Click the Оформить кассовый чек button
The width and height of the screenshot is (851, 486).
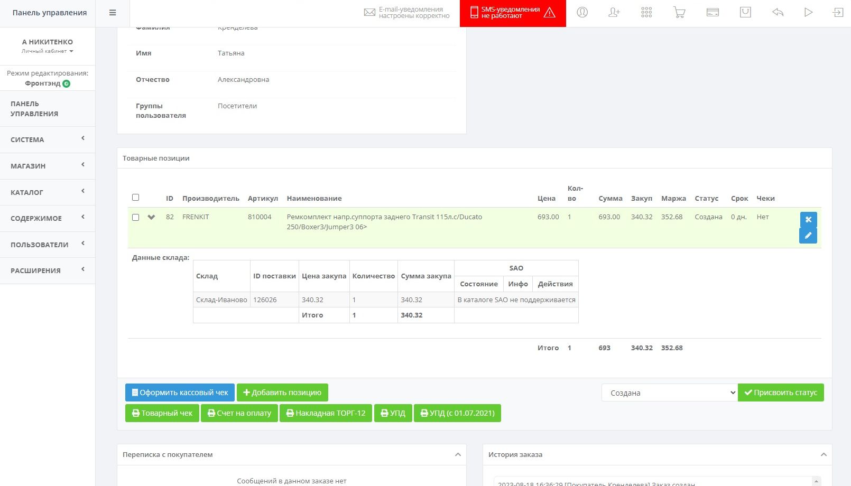coord(180,392)
